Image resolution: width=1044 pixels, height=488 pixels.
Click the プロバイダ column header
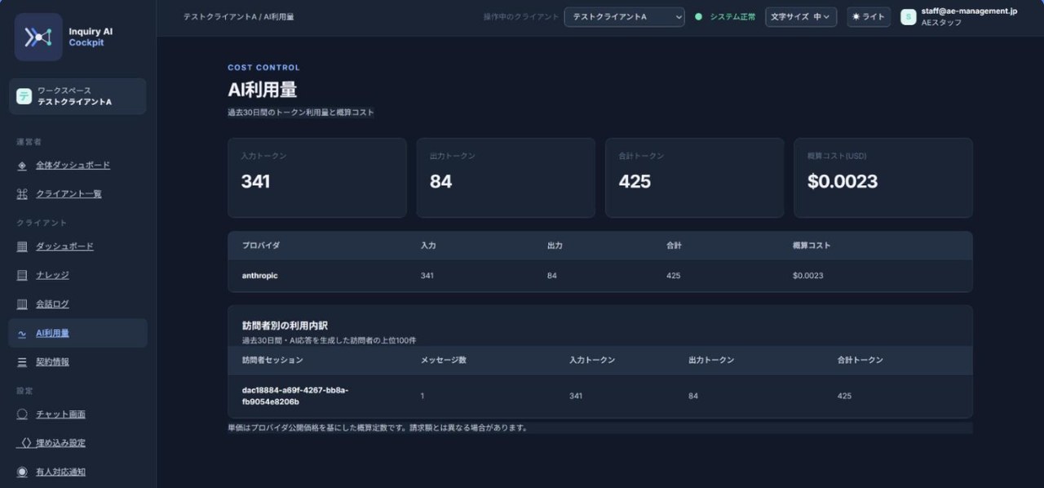(261, 246)
